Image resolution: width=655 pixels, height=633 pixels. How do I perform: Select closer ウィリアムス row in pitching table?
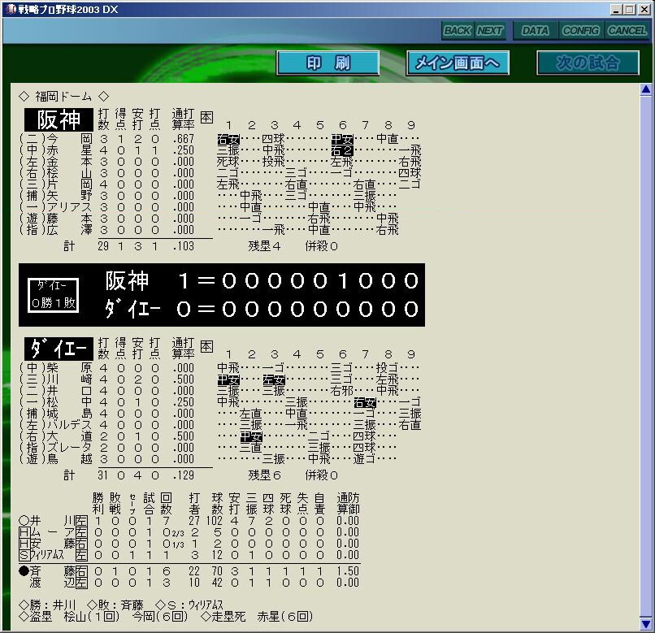(x=189, y=555)
